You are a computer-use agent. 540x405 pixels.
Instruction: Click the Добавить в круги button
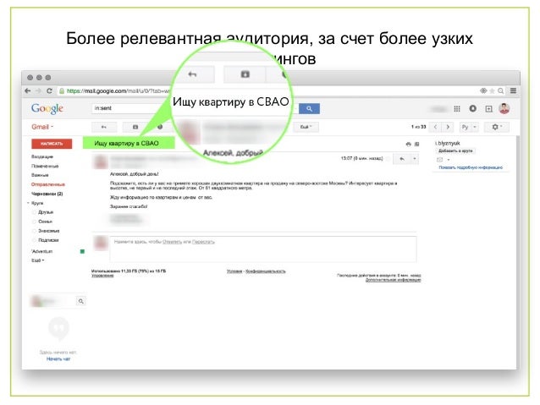point(455,151)
